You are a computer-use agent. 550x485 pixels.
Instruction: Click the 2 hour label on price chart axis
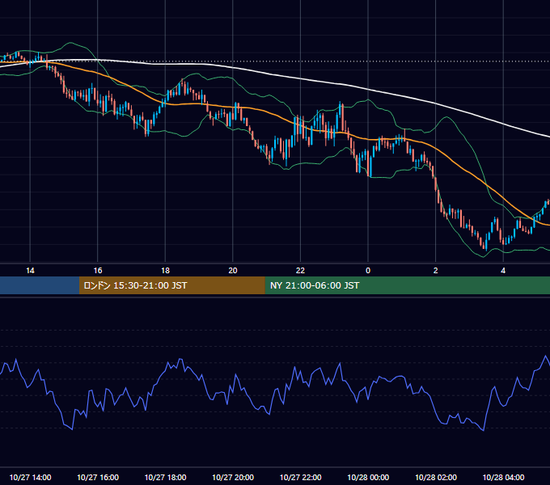point(435,271)
